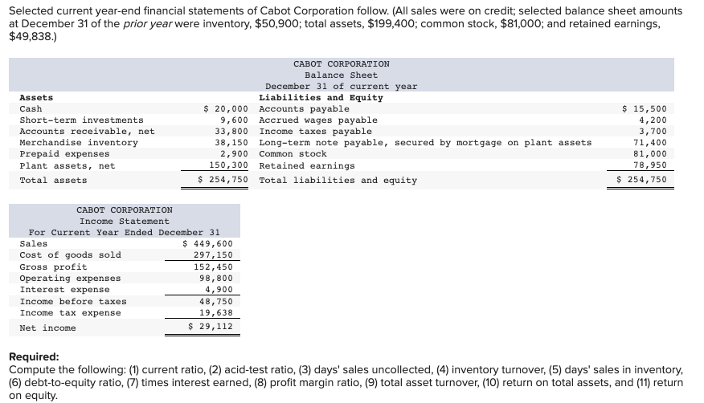The width and height of the screenshot is (704, 403).
Task: Click For Current Year Ended December 31 heading
Action: [125, 233]
